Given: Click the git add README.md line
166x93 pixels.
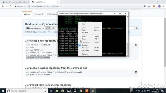Looking at the screenshot, I should [x=34, y=50].
